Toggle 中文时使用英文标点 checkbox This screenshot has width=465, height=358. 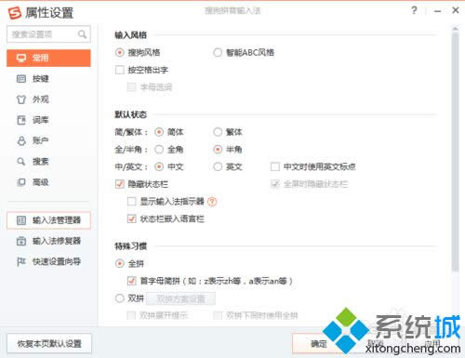click(275, 166)
